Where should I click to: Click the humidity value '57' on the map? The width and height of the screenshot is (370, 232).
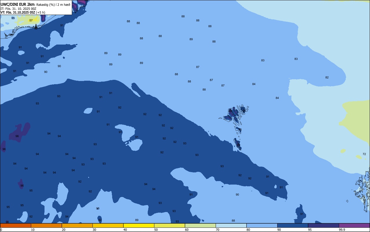pyautogui.click(x=31, y=21)
